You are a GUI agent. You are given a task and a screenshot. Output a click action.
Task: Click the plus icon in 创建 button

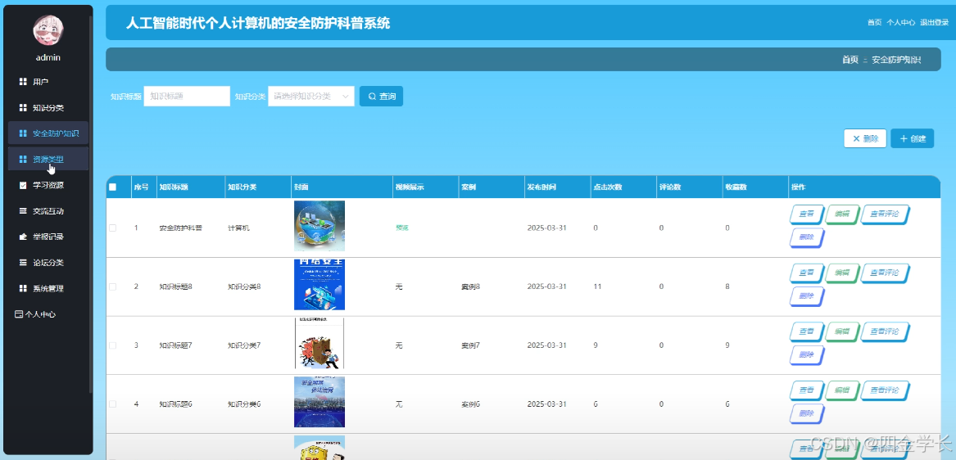coord(904,139)
